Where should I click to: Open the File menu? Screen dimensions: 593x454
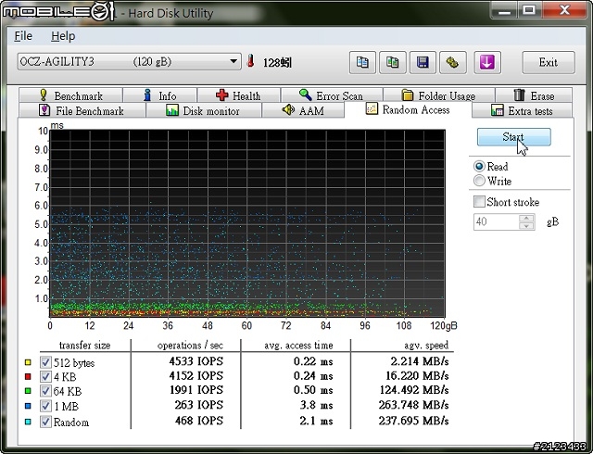pyautogui.click(x=23, y=36)
